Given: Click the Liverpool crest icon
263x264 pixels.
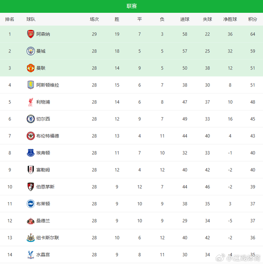Looking at the screenshot, I should [30, 102].
